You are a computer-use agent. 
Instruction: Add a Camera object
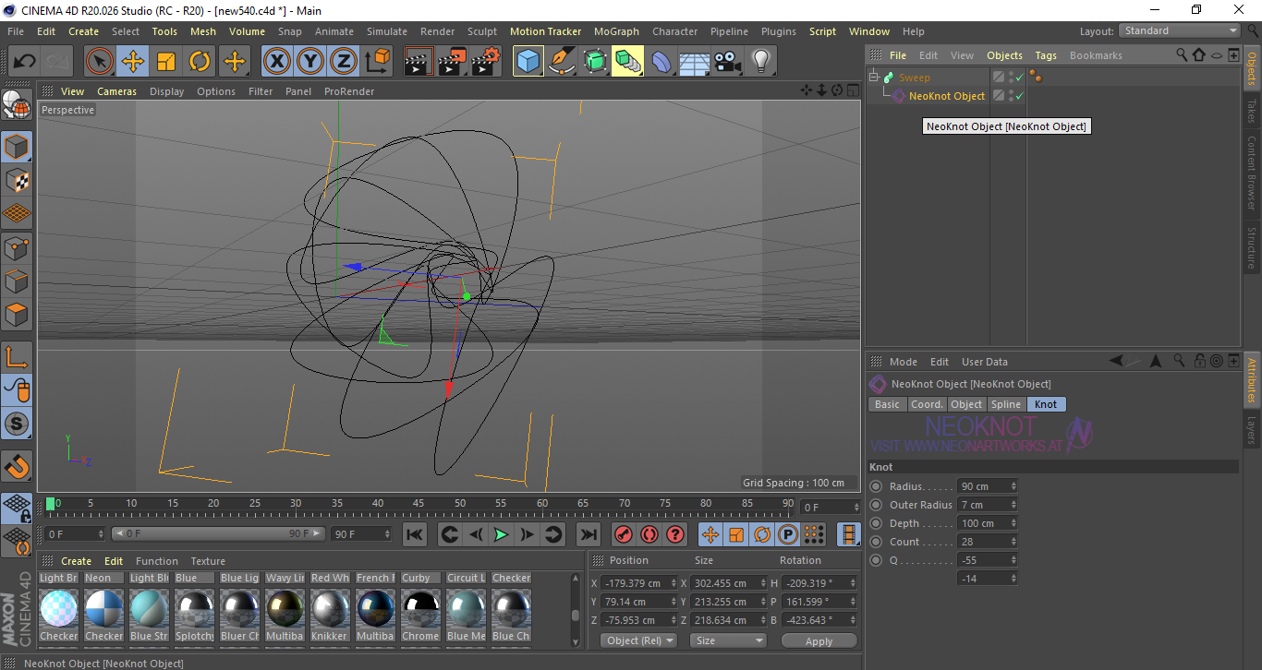(x=728, y=62)
